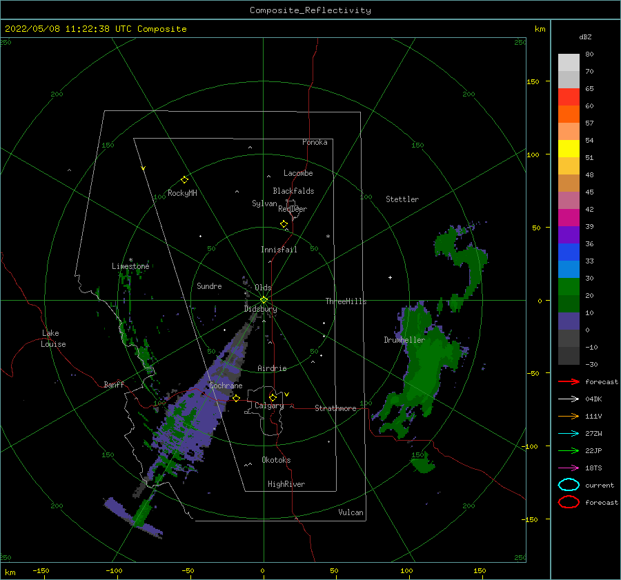Screen dimensions: 621x580
Task: Click the yellow km label at top right
Action: [540, 29]
